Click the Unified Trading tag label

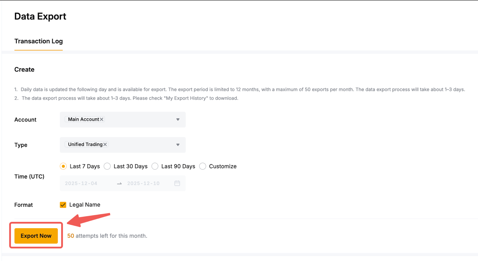tap(85, 145)
